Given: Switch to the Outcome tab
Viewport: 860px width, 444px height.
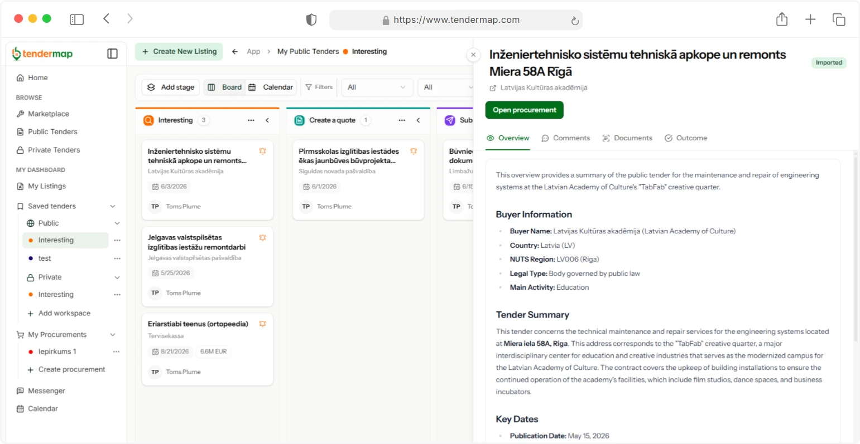Looking at the screenshot, I should coord(686,138).
